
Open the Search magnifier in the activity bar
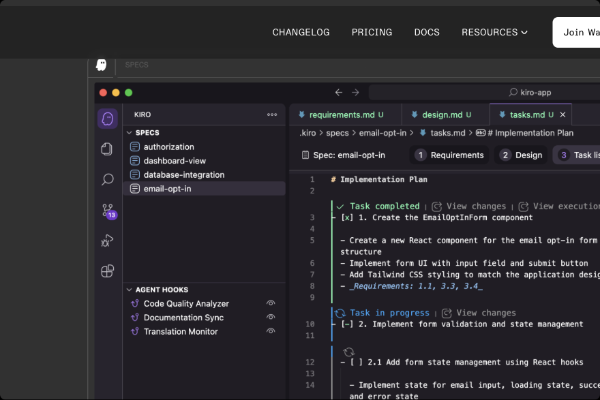(108, 179)
